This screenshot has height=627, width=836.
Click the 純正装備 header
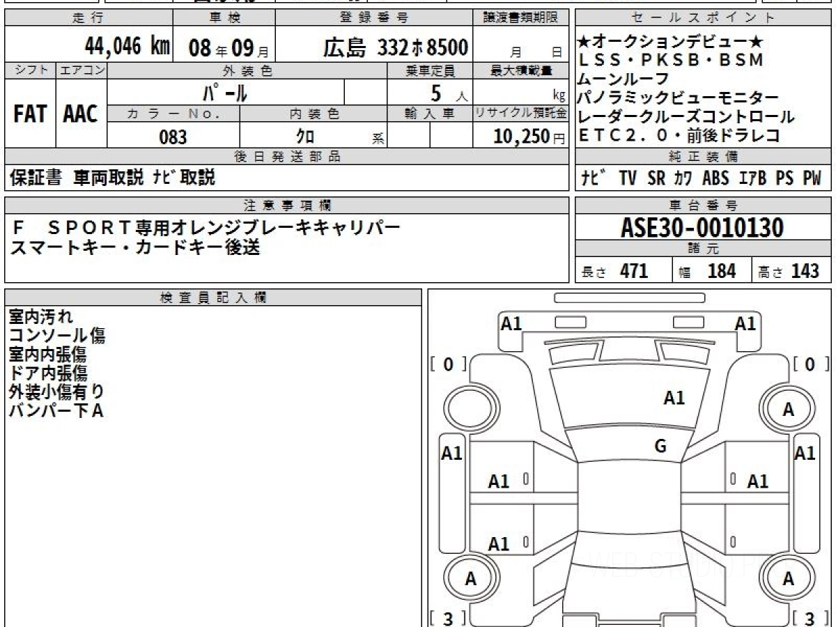(x=704, y=157)
